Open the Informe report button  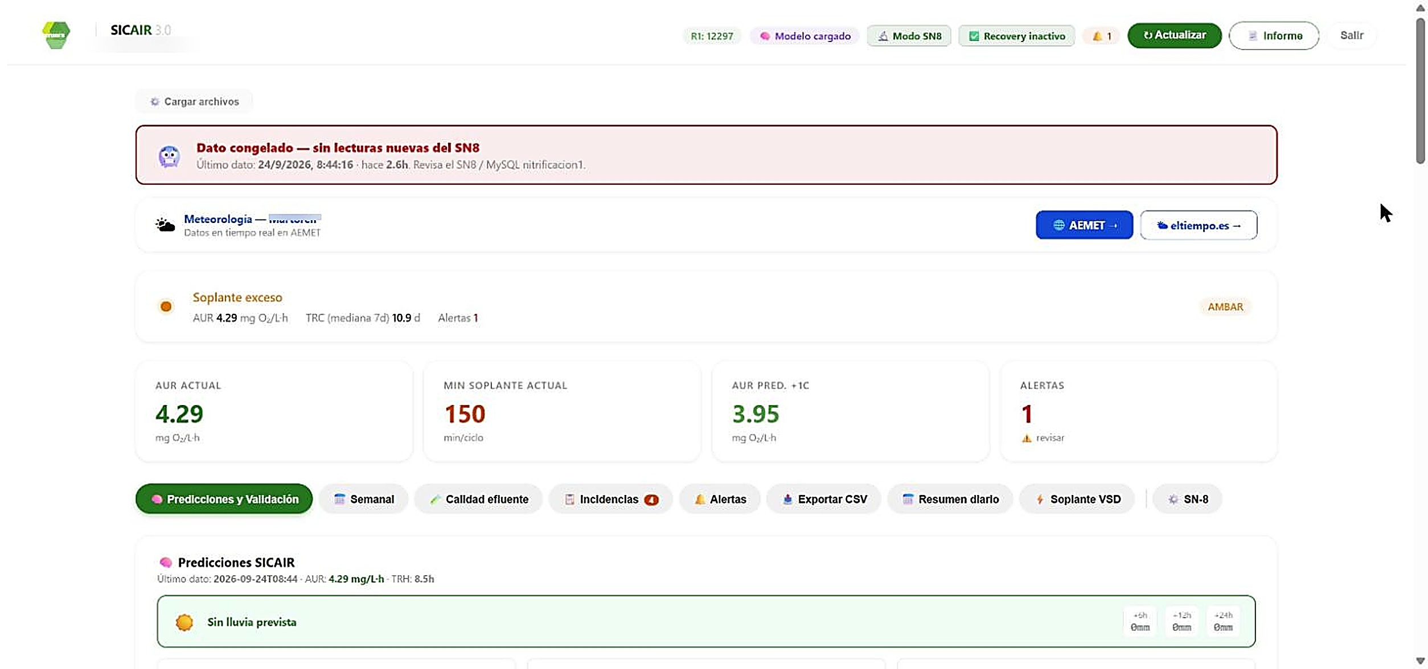point(1274,36)
